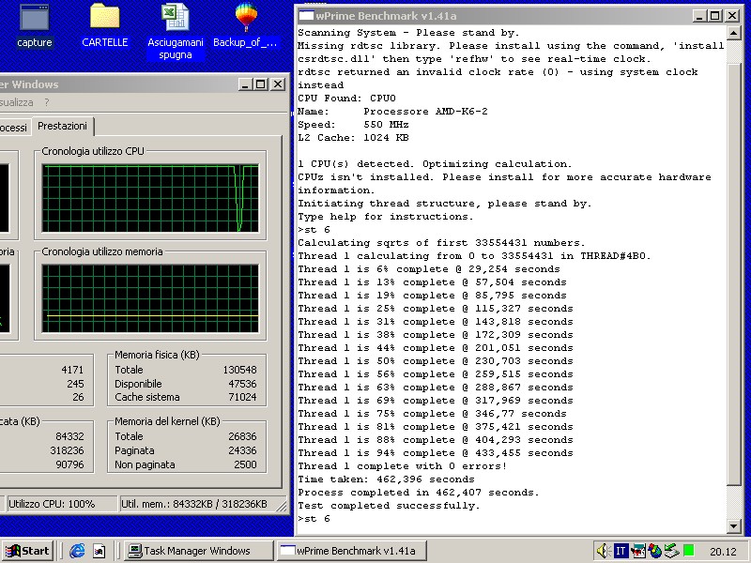This screenshot has width=751, height=563.
Task: Click 'Type help for instructions.' line
Action: (386, 217)
